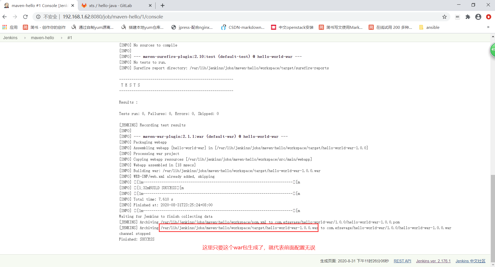Open the 中文openstack安装 bookmark
This screenshot has height=267, width=495.
[292, 27]
